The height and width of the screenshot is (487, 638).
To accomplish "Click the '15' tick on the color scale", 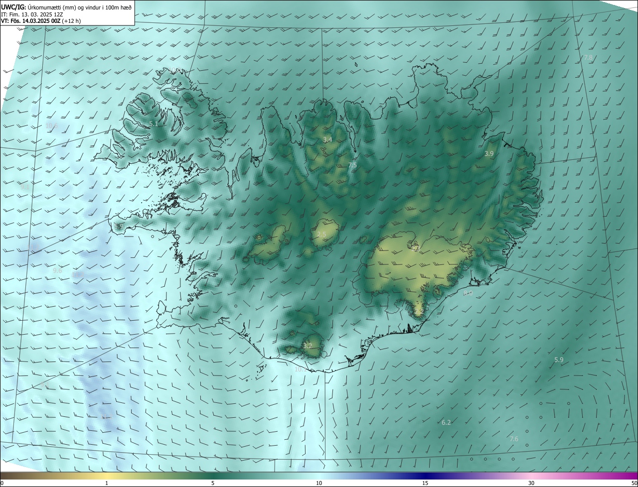I will (425, 483).
